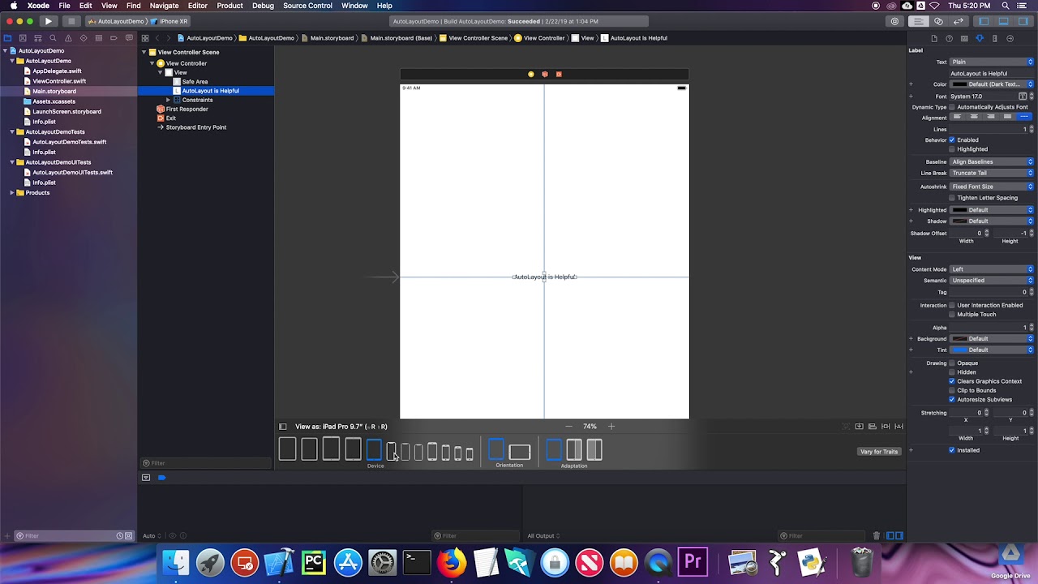Enable the Hidden drawing checkbox

[952, 372]
